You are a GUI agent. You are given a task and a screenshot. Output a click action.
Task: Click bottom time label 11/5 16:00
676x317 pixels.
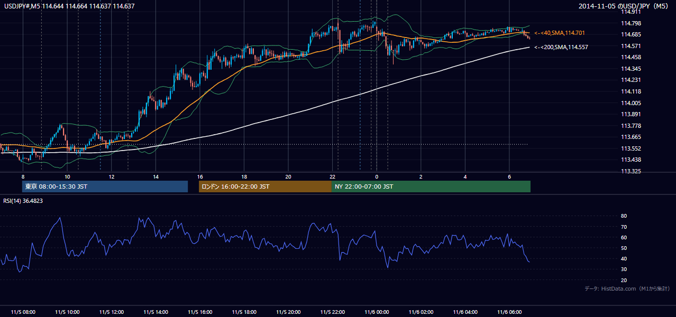[200, 312]
